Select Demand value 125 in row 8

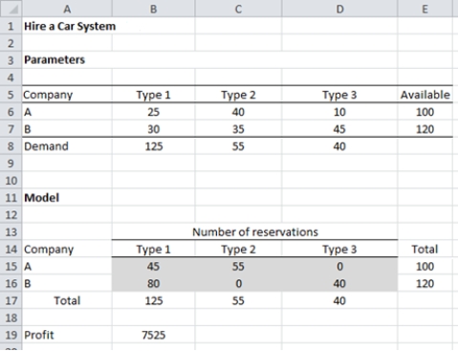[153, 146]
